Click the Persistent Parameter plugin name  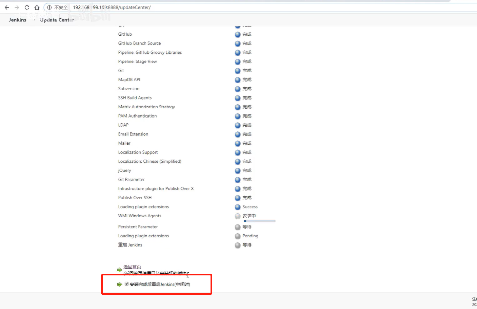point(138,226)
